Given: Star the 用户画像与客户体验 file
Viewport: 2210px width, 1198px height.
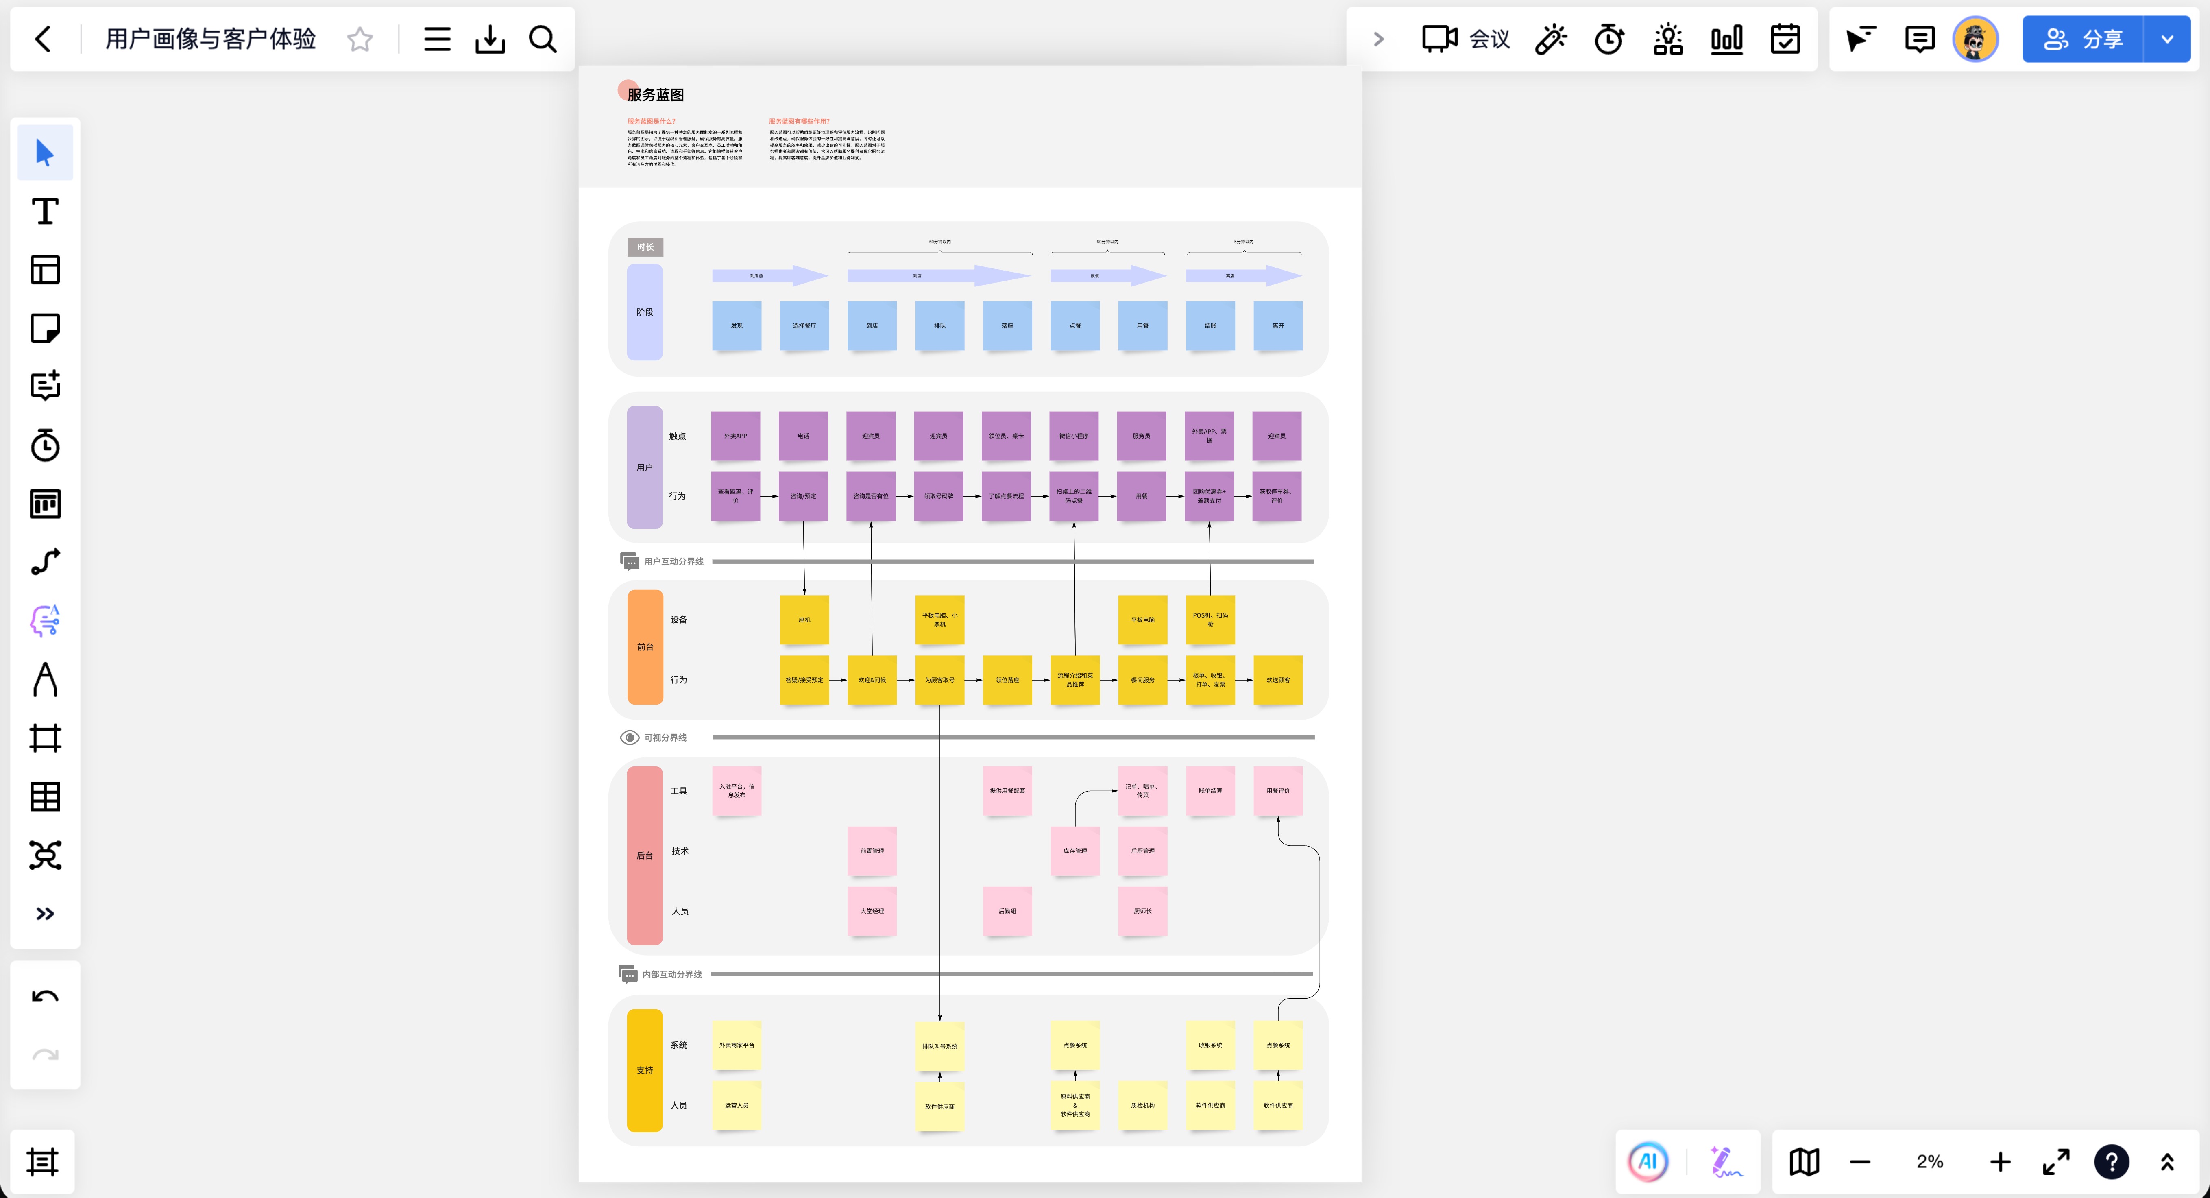Looking at the screenshot, I should pos(360,39).
